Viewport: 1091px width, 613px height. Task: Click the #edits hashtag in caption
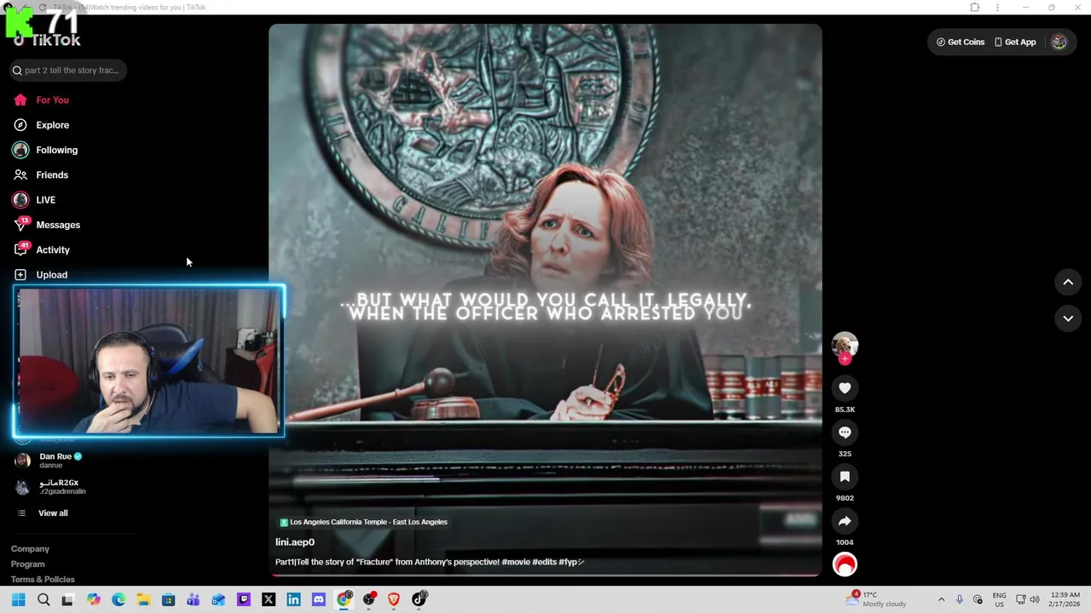tap(544, 562)
